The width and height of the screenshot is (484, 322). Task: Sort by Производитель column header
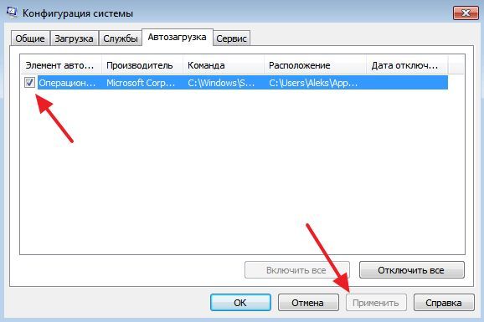point(142,65)
